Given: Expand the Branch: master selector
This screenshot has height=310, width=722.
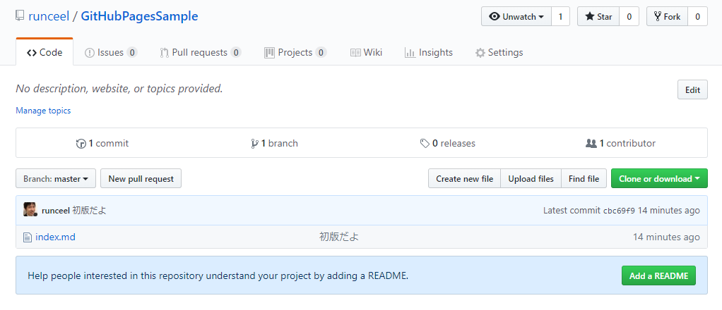Looking at the screenshot, I should click(x=56, y=179).
